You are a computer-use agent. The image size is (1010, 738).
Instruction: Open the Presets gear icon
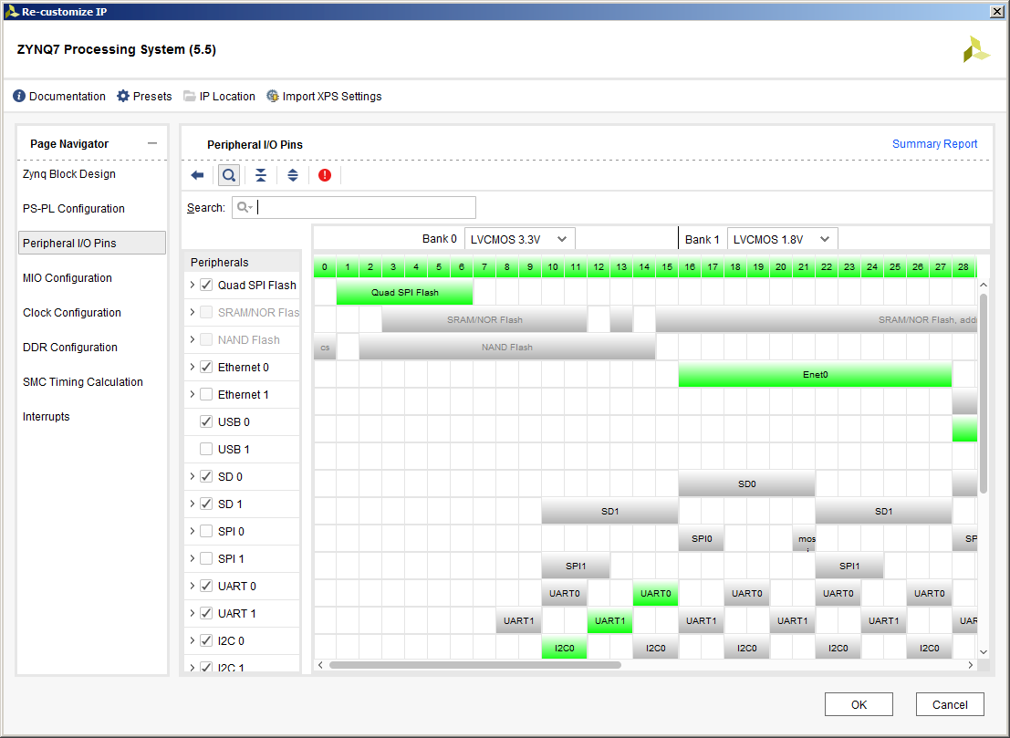tap(123, 96)
